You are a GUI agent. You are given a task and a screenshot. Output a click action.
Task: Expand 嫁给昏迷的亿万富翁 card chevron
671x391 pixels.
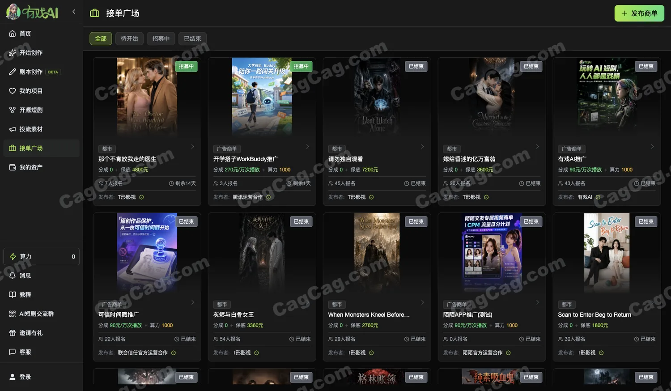click(x=538, y=147)
